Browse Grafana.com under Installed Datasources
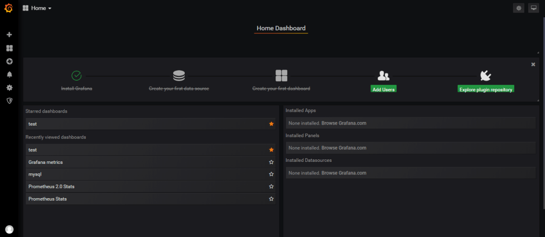Viewport: 545px width, 237px height. (x=344, y=173)
